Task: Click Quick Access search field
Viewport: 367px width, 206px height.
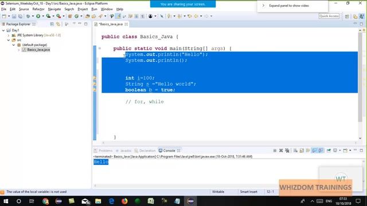Action: tap(329, 16)
